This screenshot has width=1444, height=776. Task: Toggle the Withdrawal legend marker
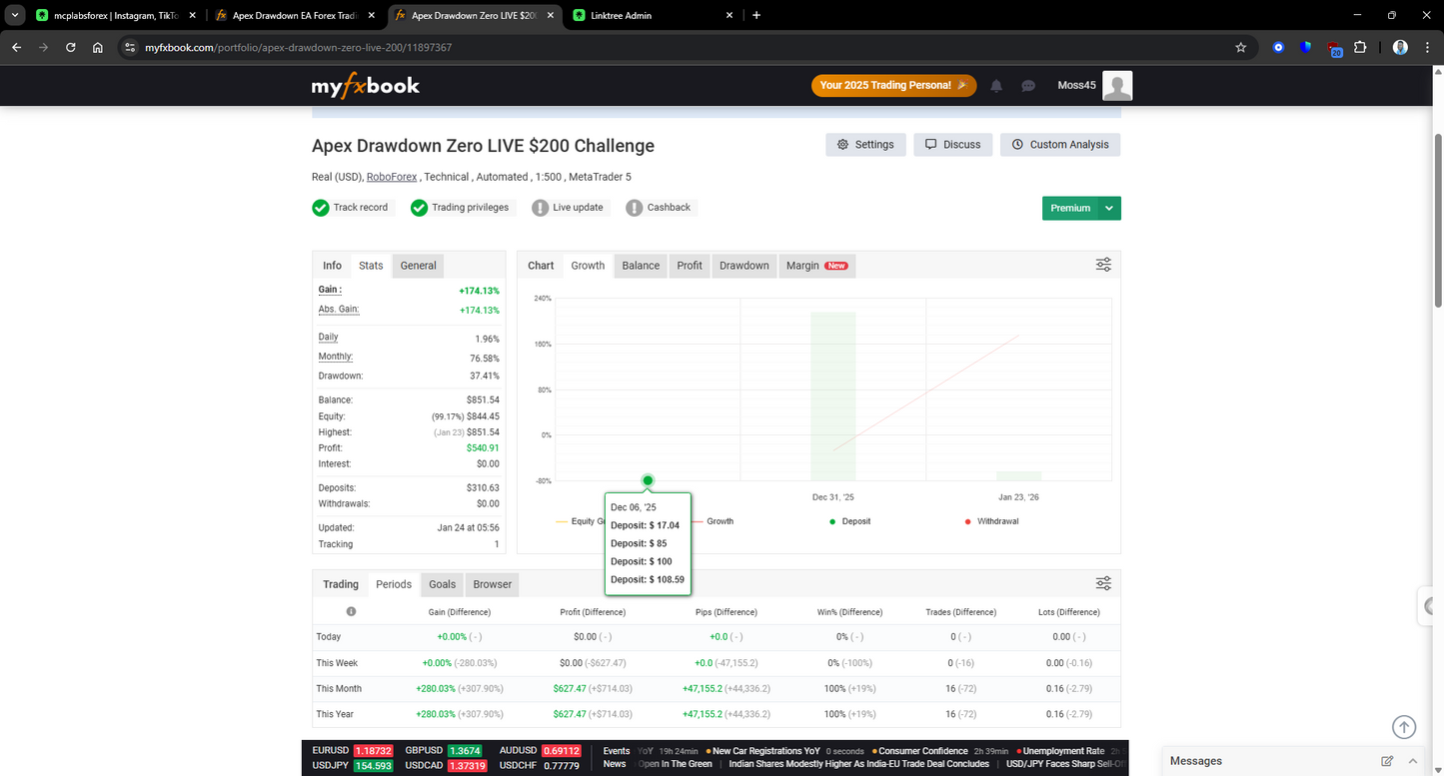pyautogui.click(x=966, y=520)
